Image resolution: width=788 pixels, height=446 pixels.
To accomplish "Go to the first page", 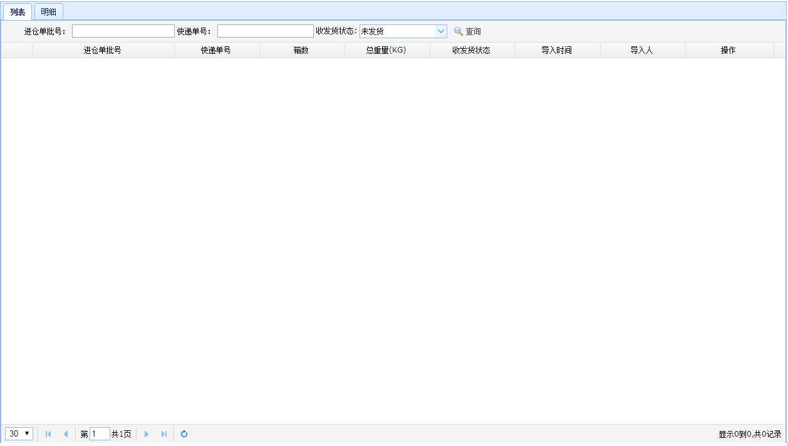I will click(x=48, y=434).
